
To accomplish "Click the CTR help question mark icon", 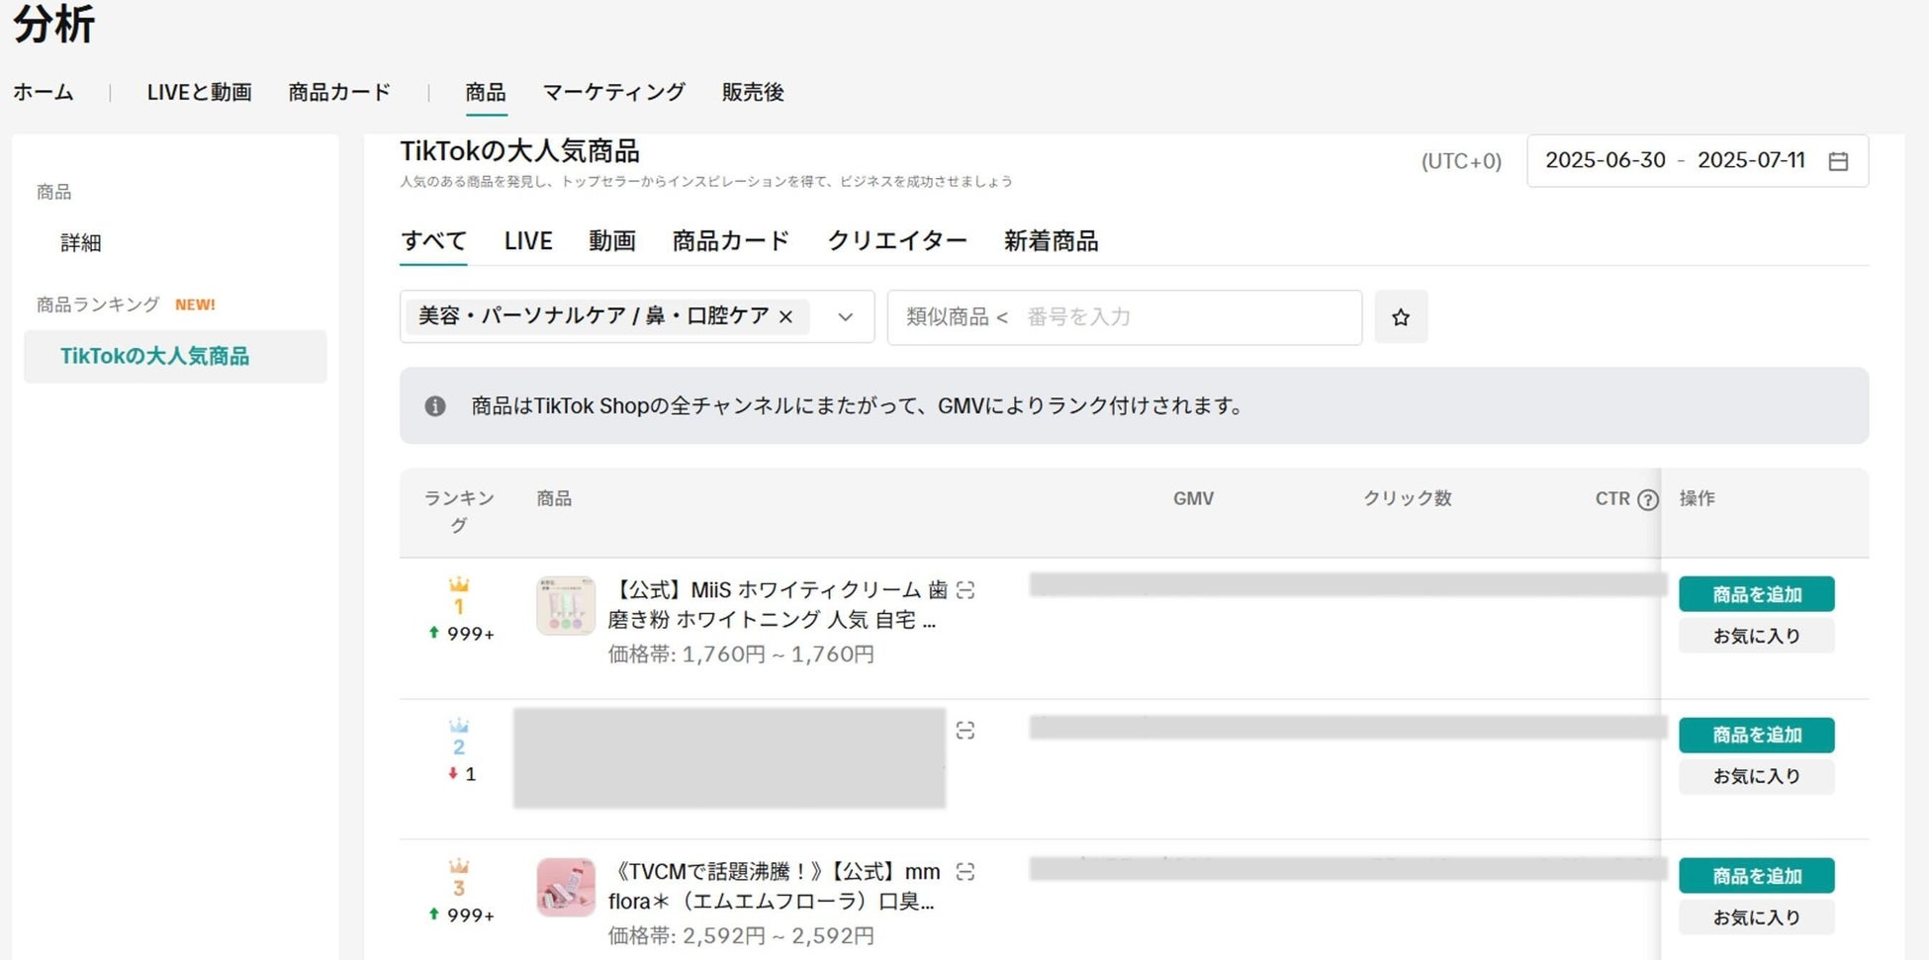I will click(x=1647, y=499).
